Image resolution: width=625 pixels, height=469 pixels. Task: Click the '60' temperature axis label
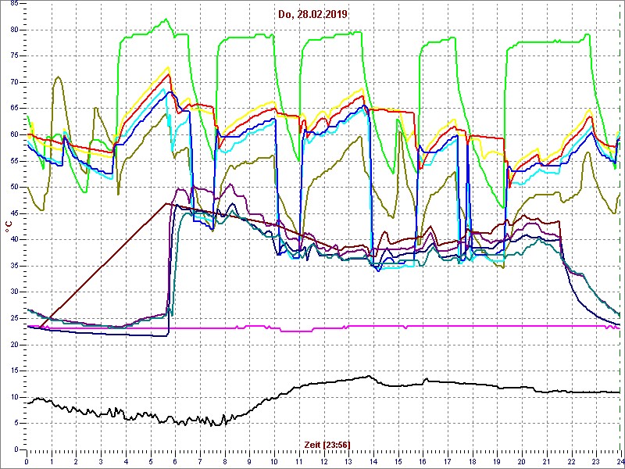(14, 134)
